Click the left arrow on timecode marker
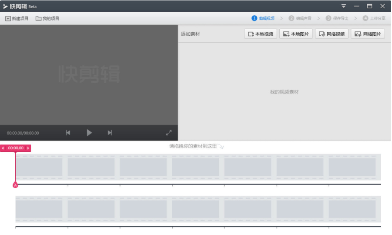The height and width of the screenshot is (235, 392). (3, 148)
